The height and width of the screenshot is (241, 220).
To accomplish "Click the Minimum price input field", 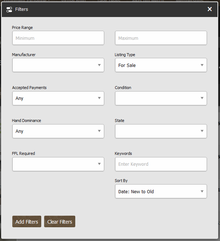I will [58, 38].
